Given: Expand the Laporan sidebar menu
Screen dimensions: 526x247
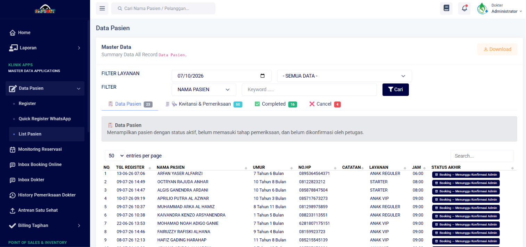Looking at the screenshot, I should point(45,48).
